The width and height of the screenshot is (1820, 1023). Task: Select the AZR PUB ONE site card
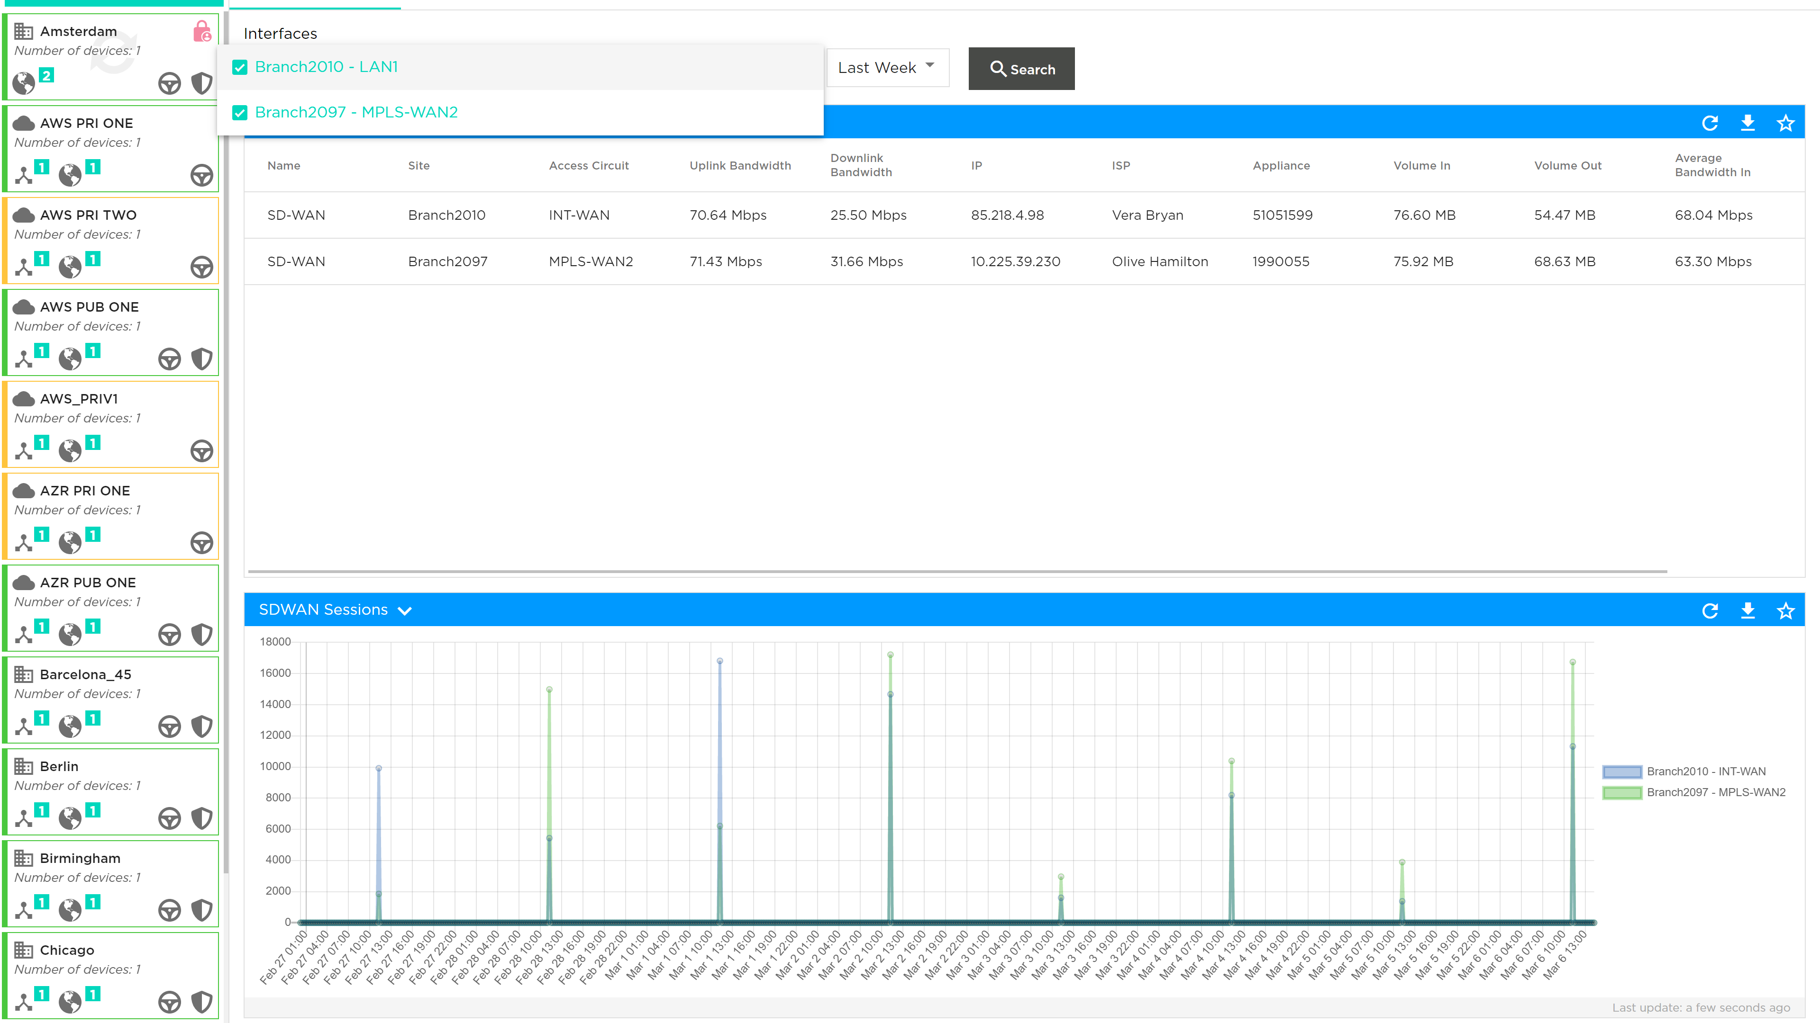pos(111,608)
